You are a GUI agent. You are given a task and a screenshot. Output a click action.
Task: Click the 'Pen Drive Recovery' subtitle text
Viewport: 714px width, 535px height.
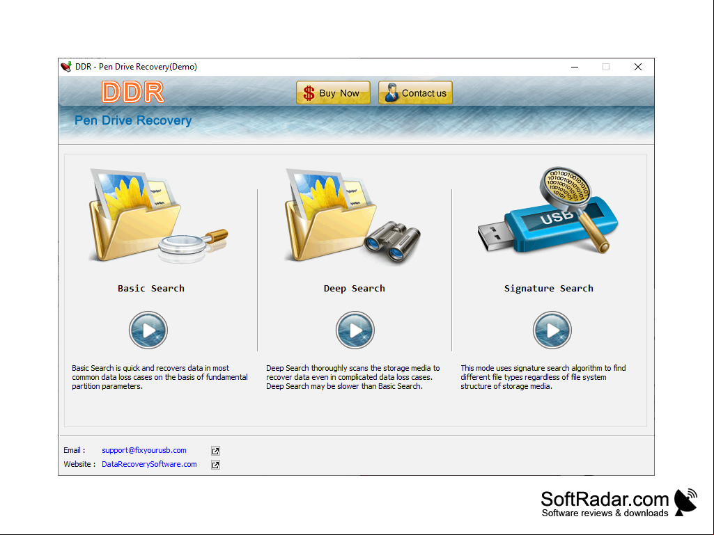pyautogui.click(x=133, y=120)
